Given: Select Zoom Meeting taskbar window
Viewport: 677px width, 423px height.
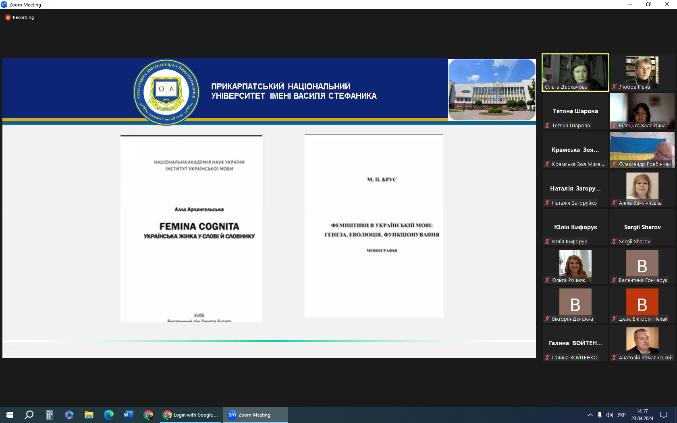Looking at the screenshot, I should click(x=255, y=415).
